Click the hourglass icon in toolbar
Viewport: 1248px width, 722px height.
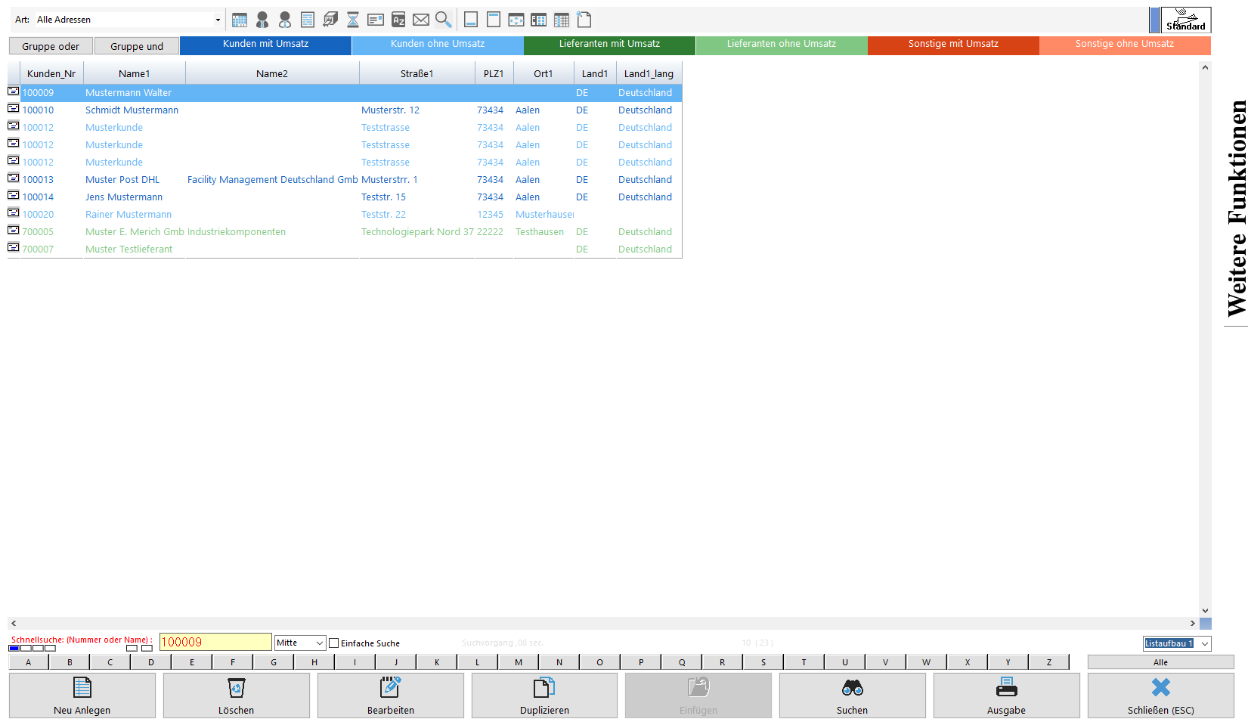pyautogui.click(x=353, y=20)
